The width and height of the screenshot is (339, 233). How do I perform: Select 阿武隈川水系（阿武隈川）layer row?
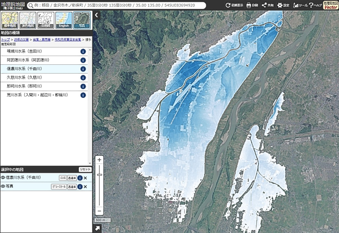[x=44, y=60]
